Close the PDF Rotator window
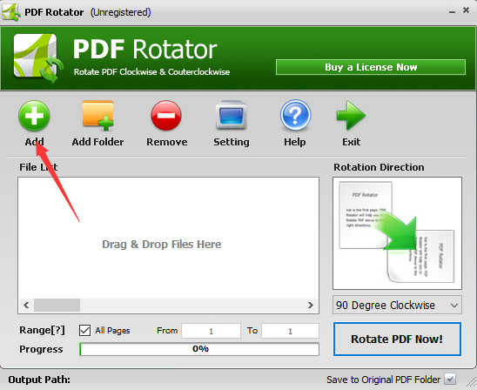The width and height of the screenshot is (477, 390). point(466,10)
